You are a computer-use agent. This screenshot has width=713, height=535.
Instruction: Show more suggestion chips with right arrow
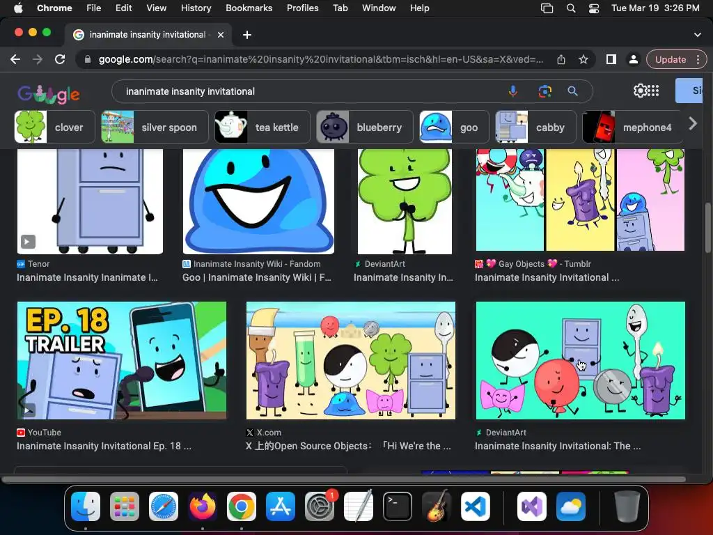[x=693, y=123]
